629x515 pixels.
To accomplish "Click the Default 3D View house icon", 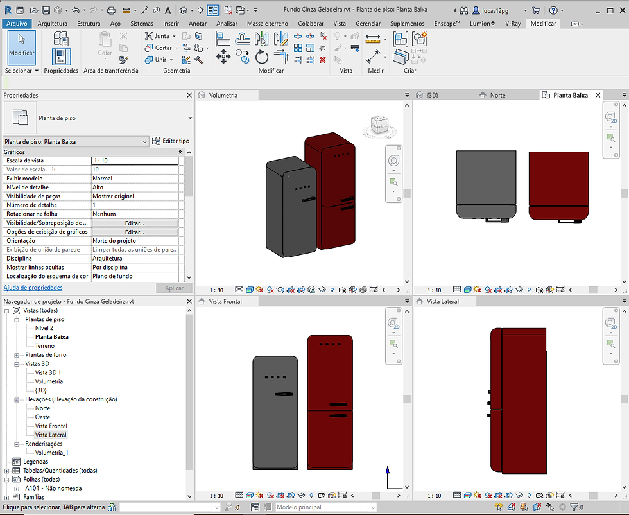I will point(183,10).
